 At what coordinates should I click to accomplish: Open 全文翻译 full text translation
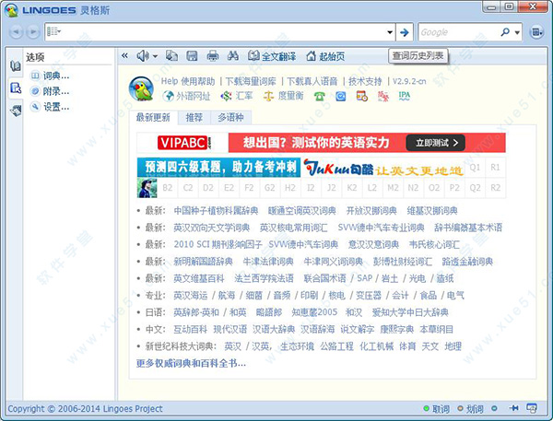[272, 55]
